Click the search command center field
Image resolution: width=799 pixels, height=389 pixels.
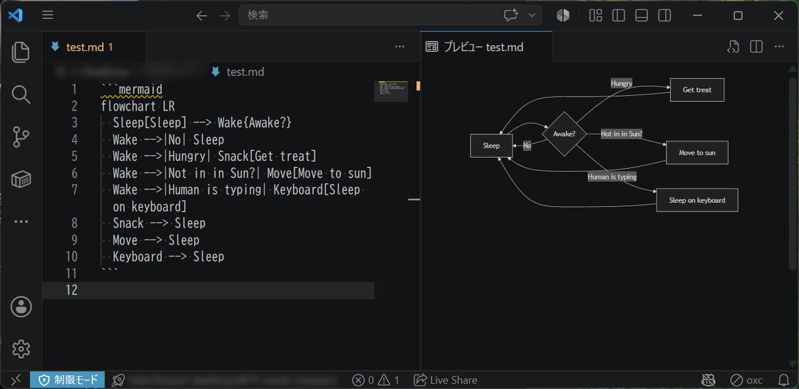click(x=368, y=15)
